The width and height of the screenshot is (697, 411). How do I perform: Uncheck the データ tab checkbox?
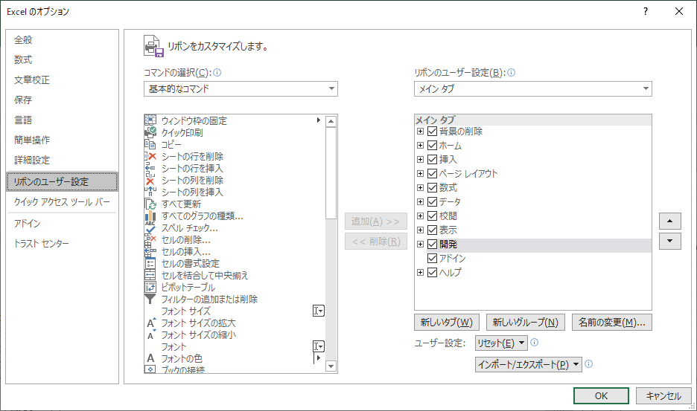(x=432, y=201)
